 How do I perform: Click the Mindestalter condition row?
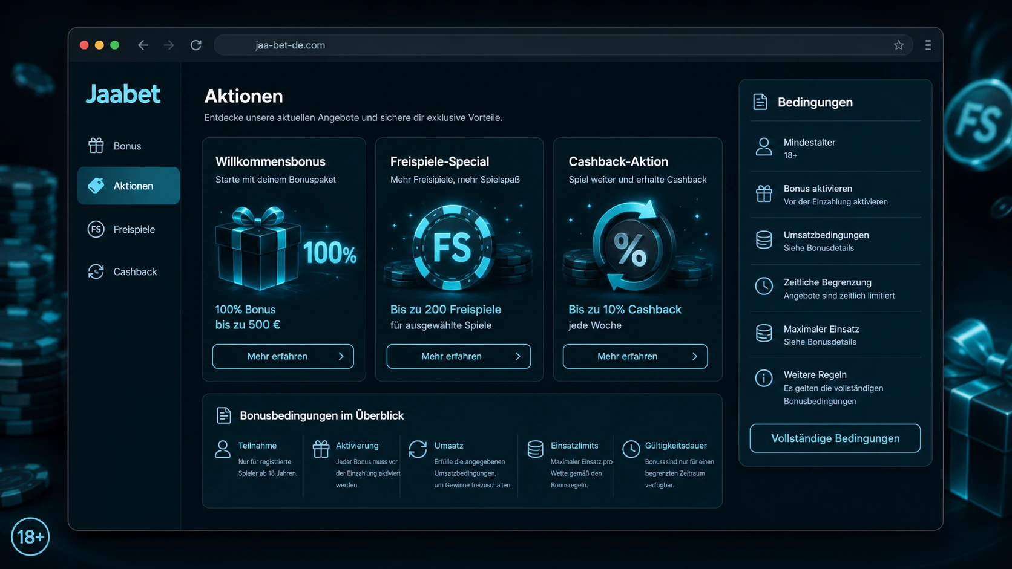click(x=835, y=148)
